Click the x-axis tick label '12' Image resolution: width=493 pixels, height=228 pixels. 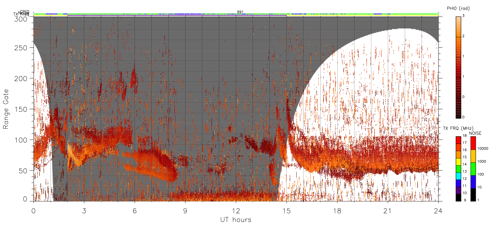click(236, 210)
